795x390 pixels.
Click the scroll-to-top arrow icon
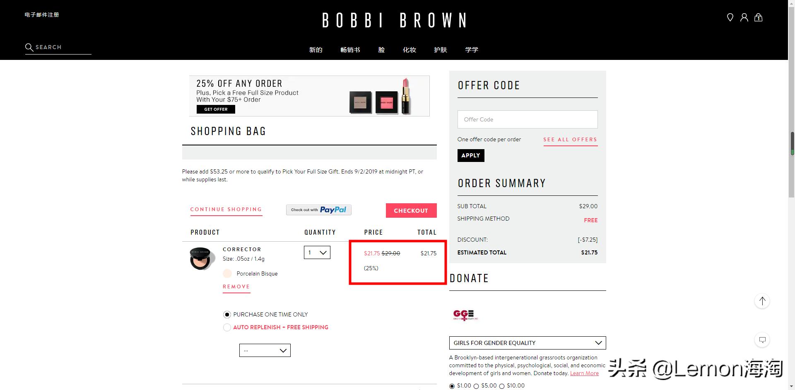(762, 301)
